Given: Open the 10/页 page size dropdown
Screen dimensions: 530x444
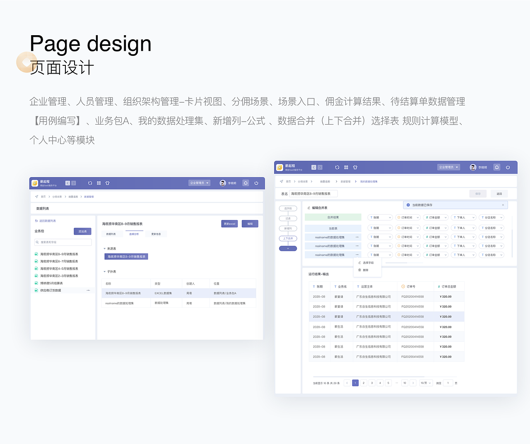Looking at the screenshot, I should click(426, 383).
